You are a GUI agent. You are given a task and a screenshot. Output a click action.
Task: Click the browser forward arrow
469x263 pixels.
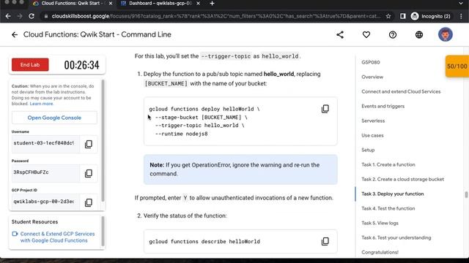click(20, 16)
